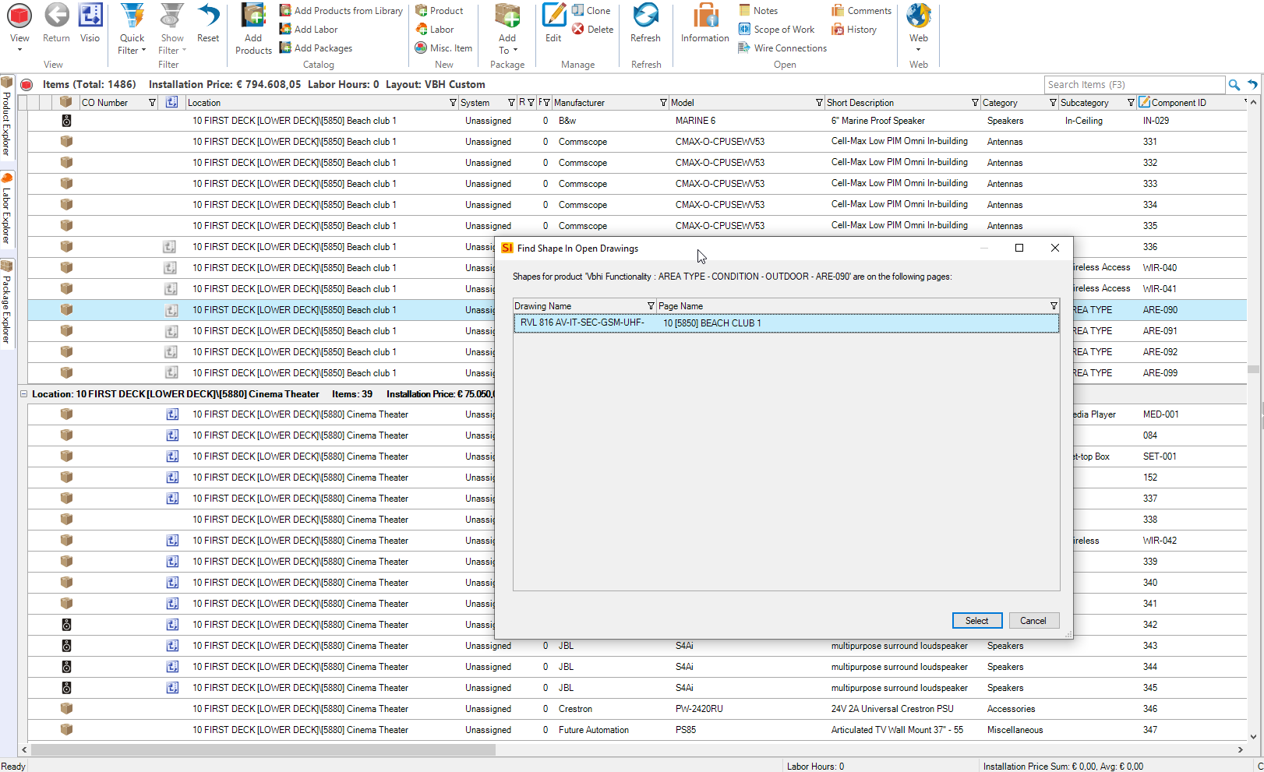Open Model column filter
Screen dimensions: 1264x772
[819, 103]
